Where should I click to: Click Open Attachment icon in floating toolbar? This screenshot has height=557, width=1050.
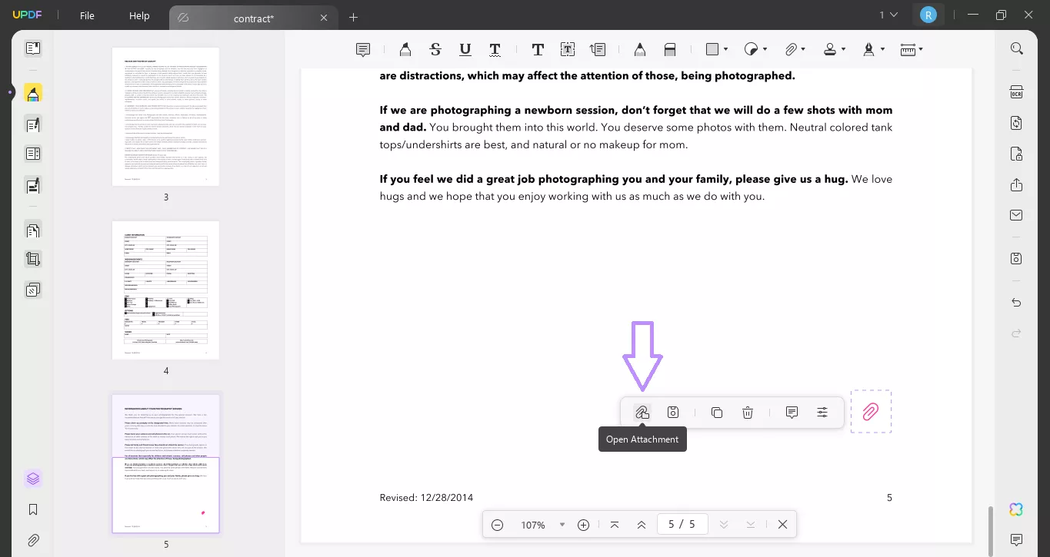[642, 413]
